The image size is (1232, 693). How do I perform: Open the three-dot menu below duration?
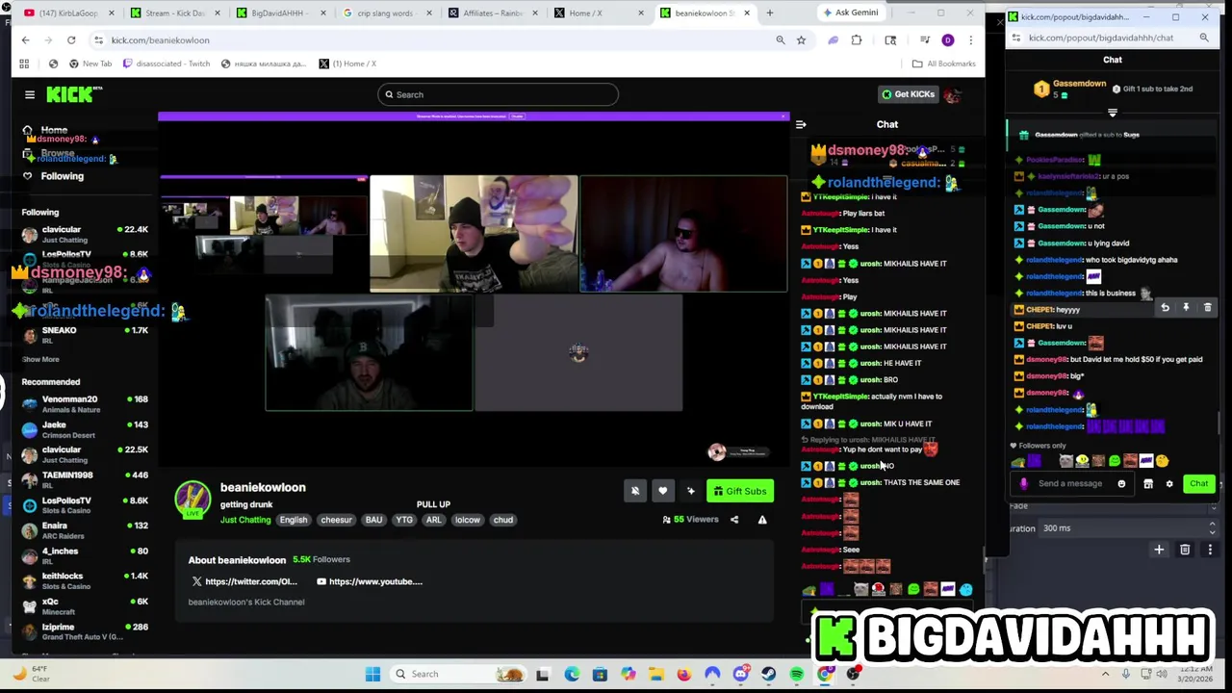pos(1210,550)
